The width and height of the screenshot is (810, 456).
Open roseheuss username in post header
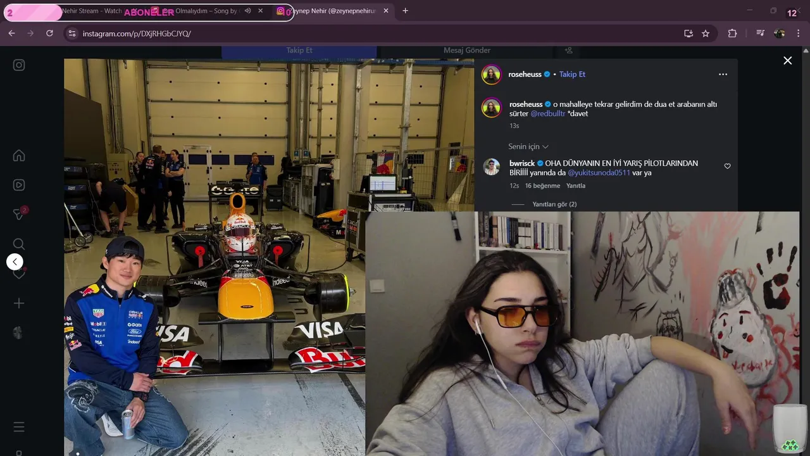(x=525, y=74)
